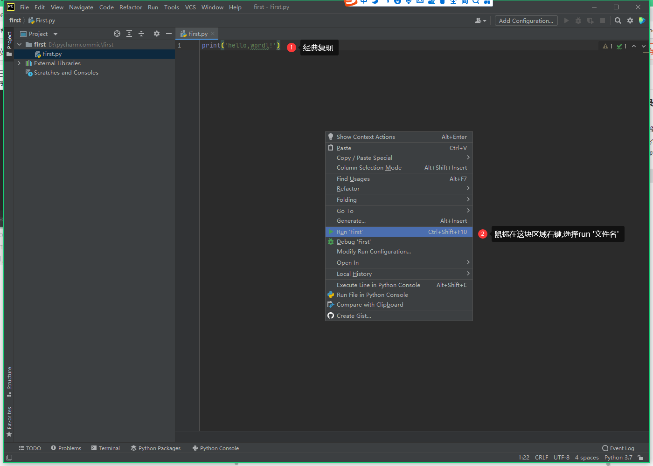Expand the Folding submenu
Image resolution: width=653 pixels, height=466 pixels.
coord(399,200)
